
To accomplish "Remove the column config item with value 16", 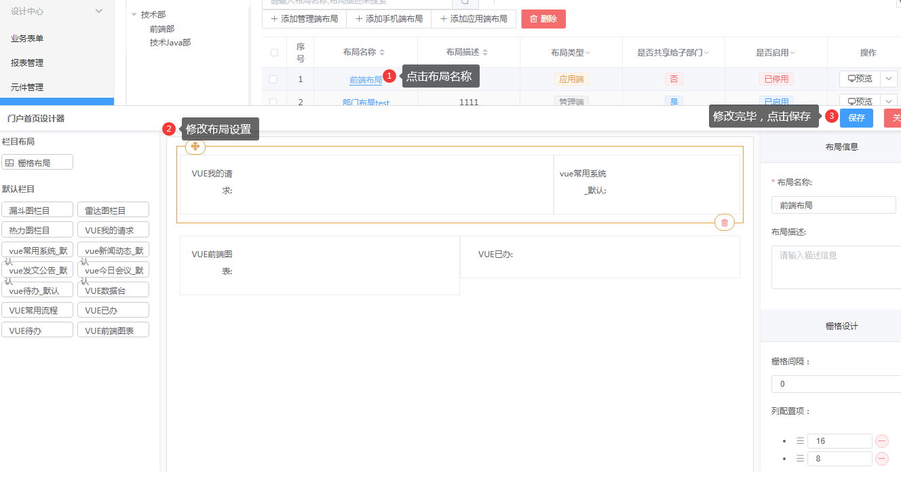I will [x=882, y=441].
